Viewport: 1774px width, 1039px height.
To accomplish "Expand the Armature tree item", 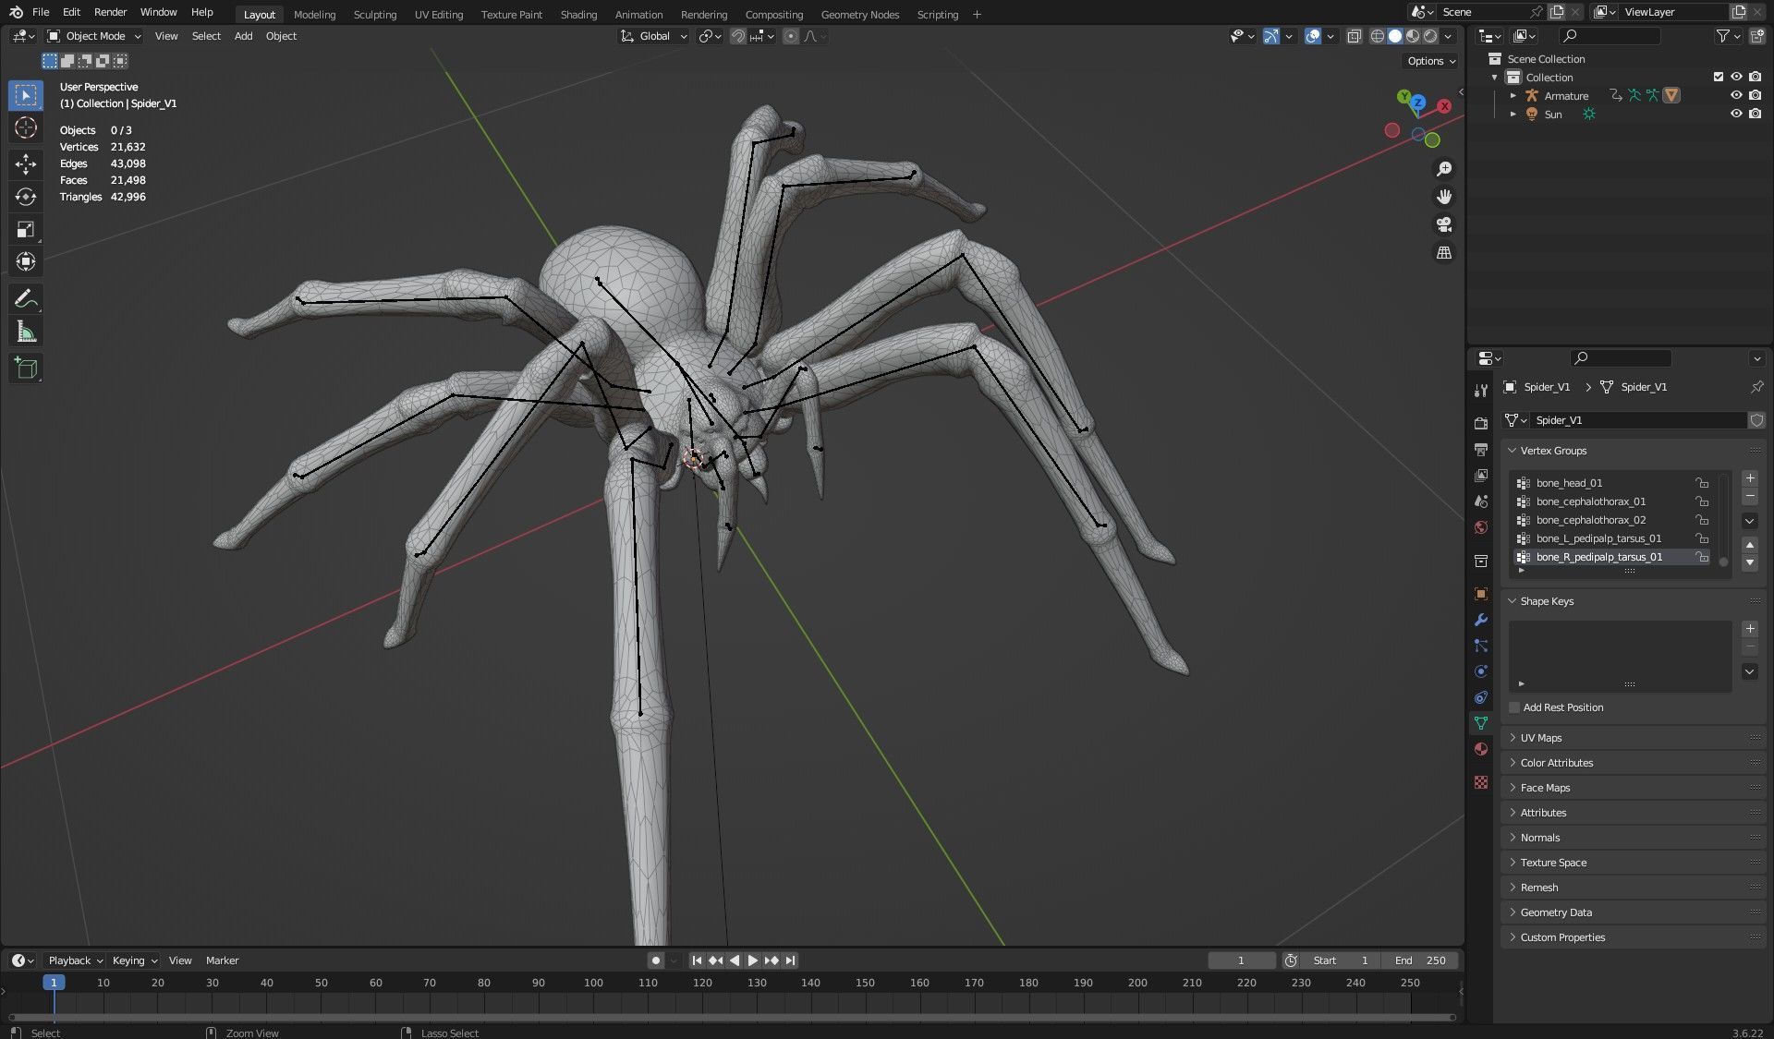I will (1513, 95).
